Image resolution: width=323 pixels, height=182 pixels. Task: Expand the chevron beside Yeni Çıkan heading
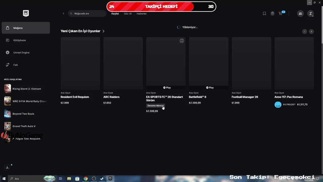(x=103, y=31)
